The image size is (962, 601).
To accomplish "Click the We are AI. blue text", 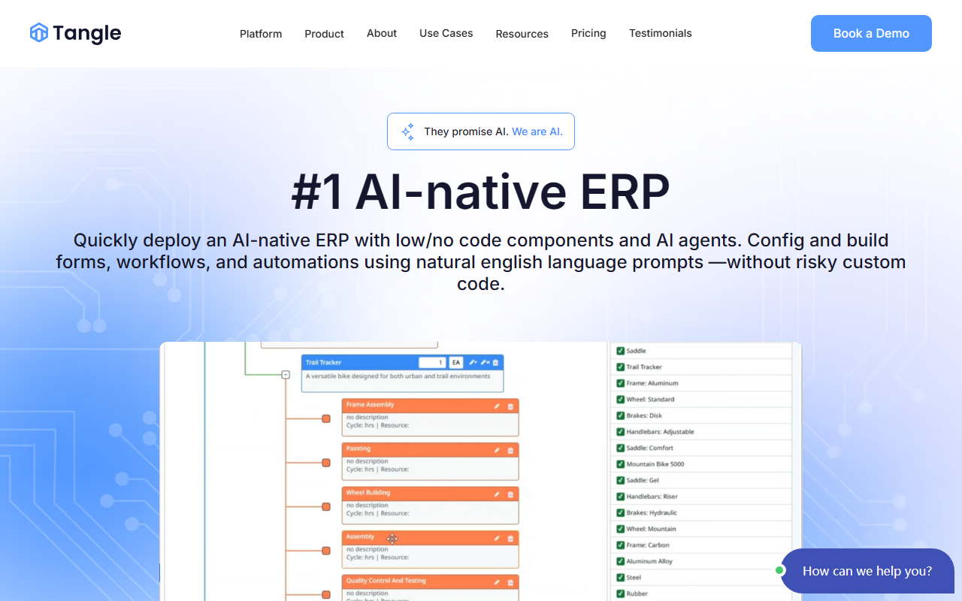I will tap(537, 131).
